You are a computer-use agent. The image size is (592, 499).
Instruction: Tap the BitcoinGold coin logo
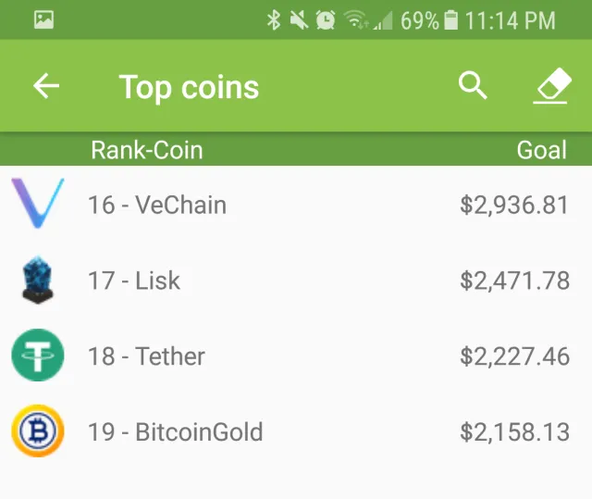[38, 431]
